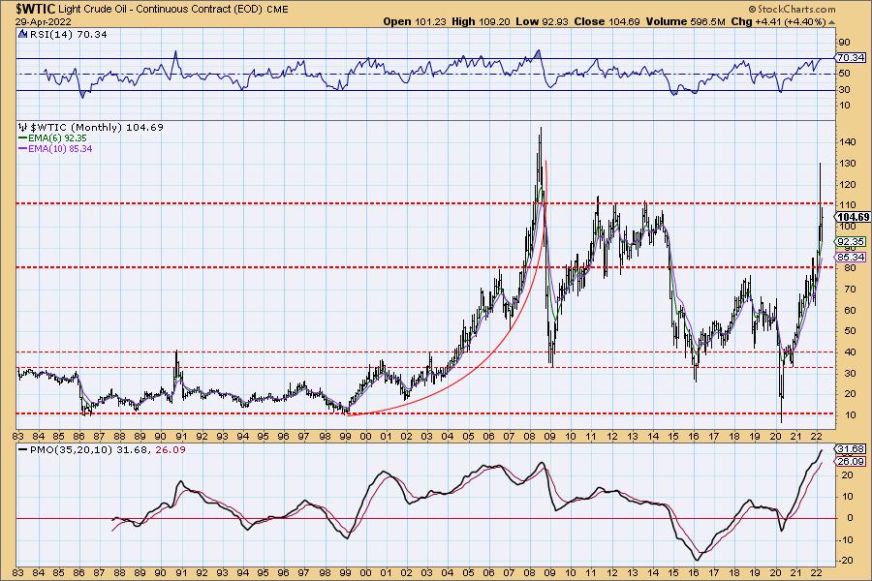Image resolution: width=872 pixels, height=581 pixels.
Task: Click the CME exchange label
Action: coord(277,10)
